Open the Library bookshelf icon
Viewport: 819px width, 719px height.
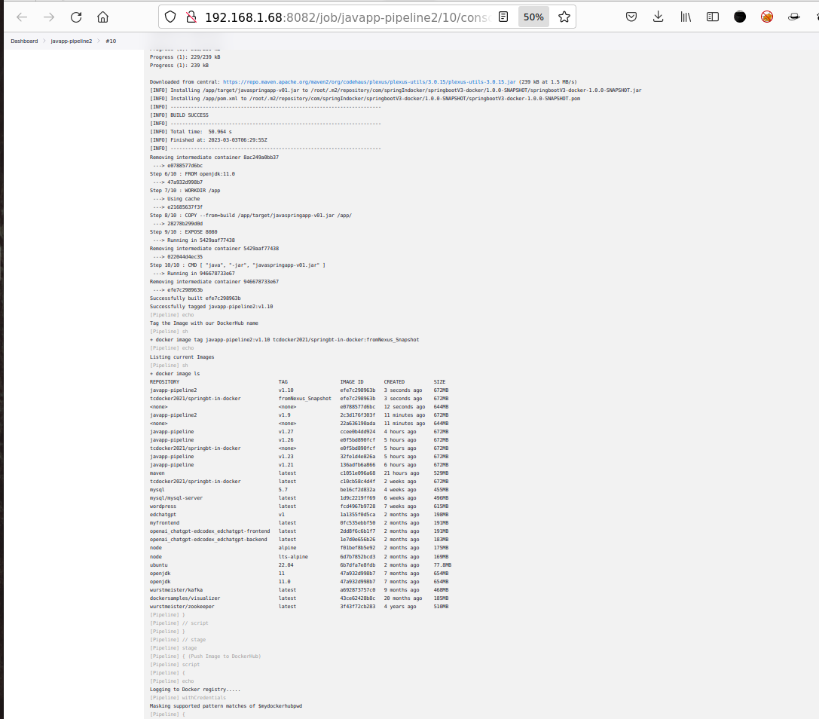click(686, 17)
